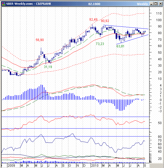164x168 pixels.
Task: Click the 10 price scale label
Action: tap(160, 79)
